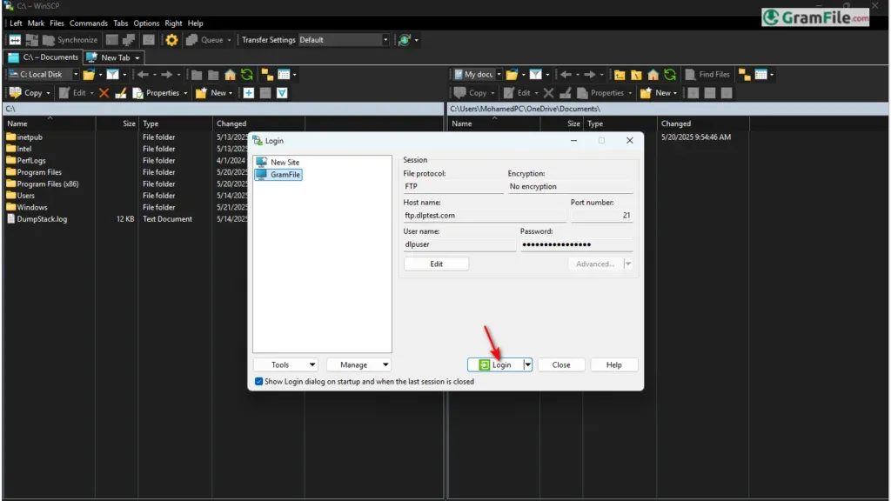Select the Windows folder in left panel
The image size is (891, 501).
pos(27,207)
